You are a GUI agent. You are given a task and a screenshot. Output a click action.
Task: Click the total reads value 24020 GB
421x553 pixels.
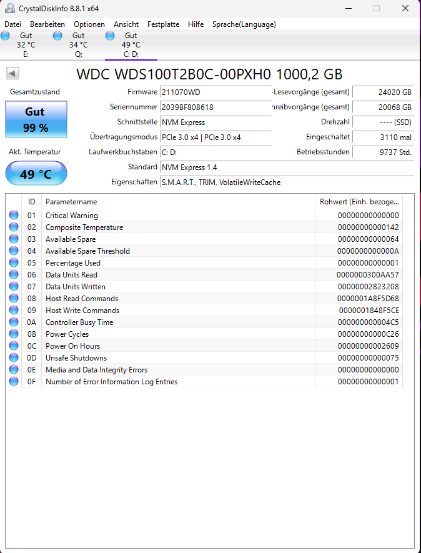(x=383, y=92)
